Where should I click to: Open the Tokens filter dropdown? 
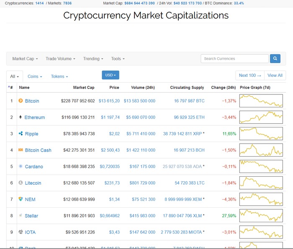pyautogui.click(x=59, y=76)
